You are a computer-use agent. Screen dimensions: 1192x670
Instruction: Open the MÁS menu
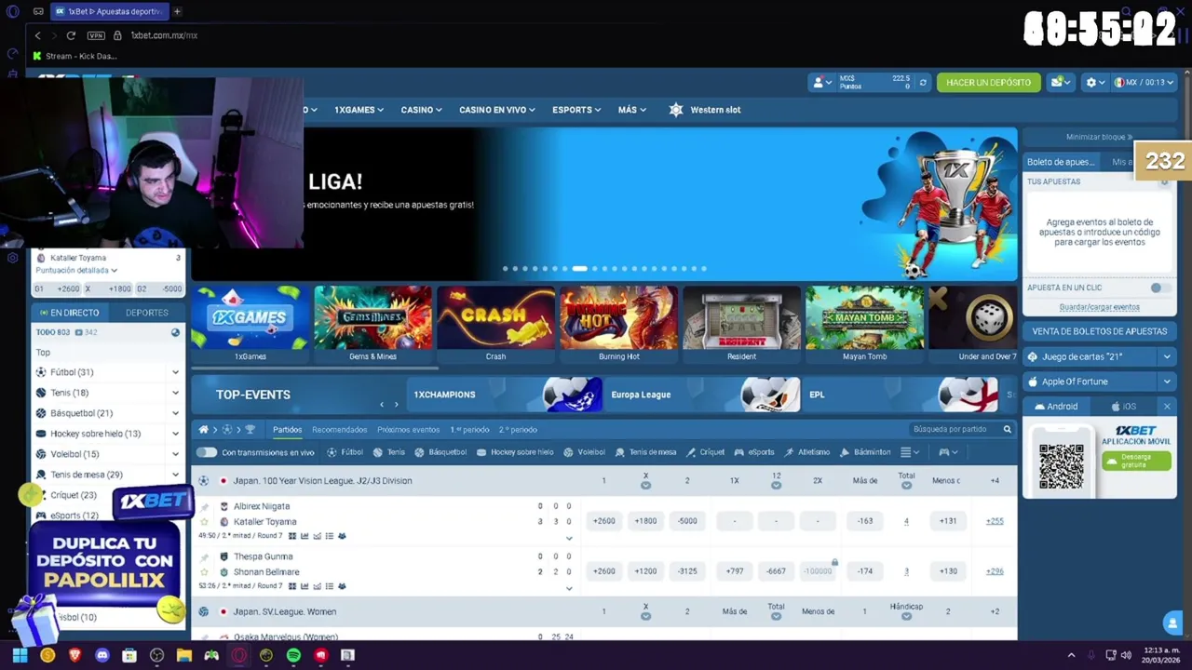click(x=632, y=110)
